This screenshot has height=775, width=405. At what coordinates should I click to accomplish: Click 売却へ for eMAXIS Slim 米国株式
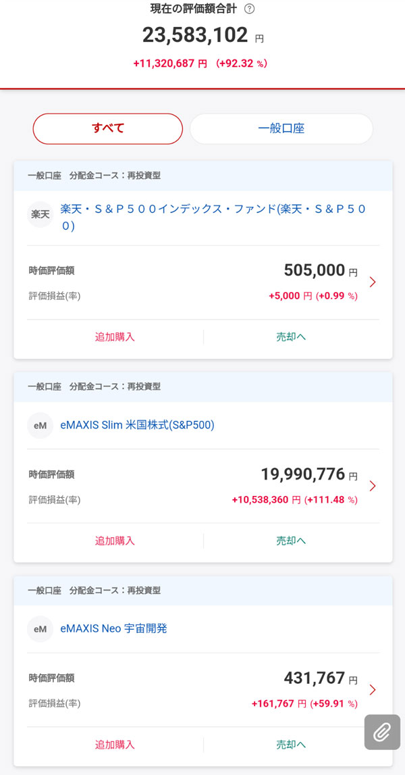(291, 541)
